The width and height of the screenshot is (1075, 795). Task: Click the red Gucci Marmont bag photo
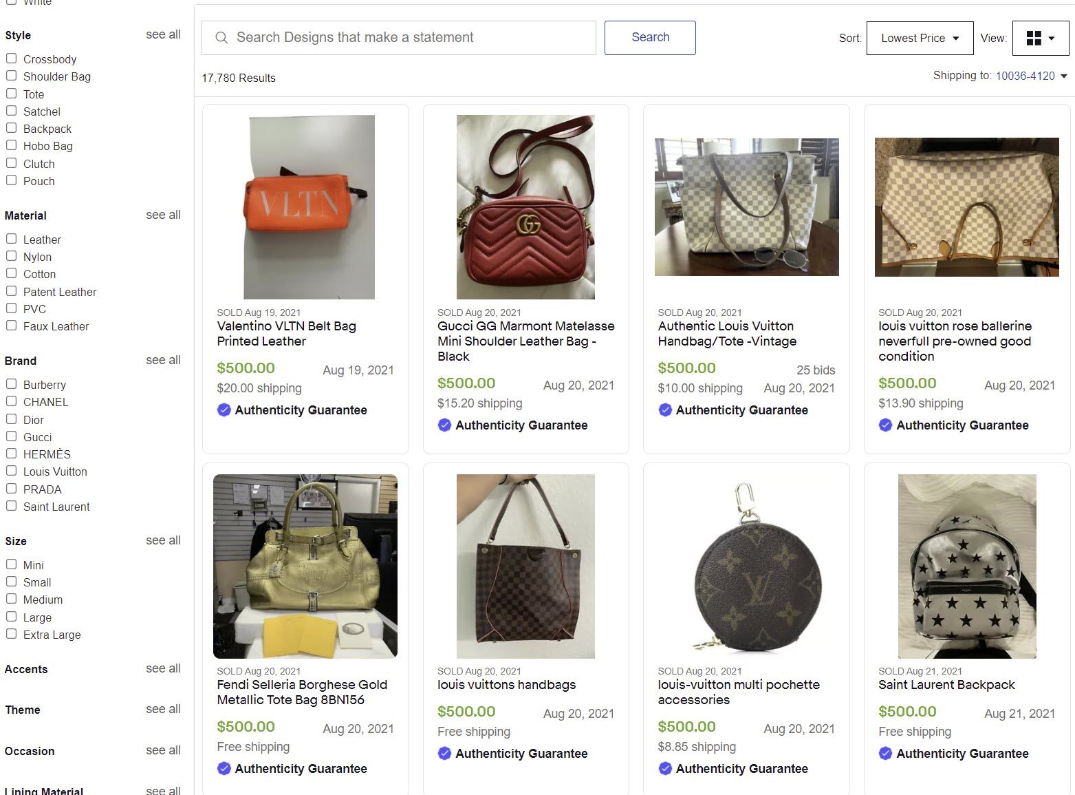(x=525, y=207)
